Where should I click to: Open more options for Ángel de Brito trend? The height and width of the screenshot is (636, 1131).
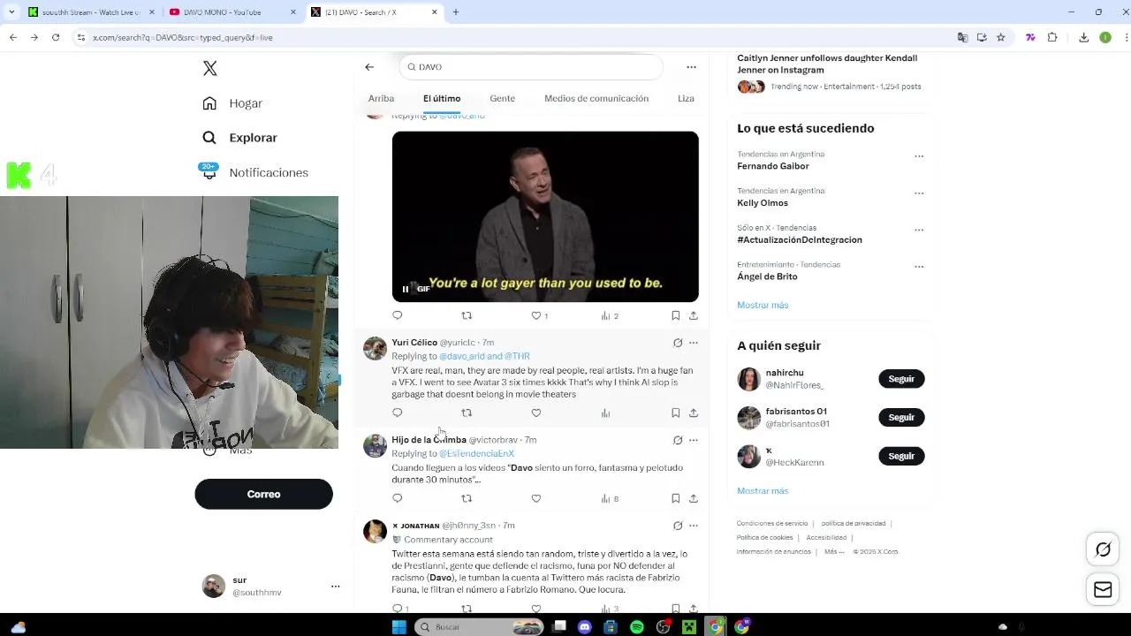[919, 267]
